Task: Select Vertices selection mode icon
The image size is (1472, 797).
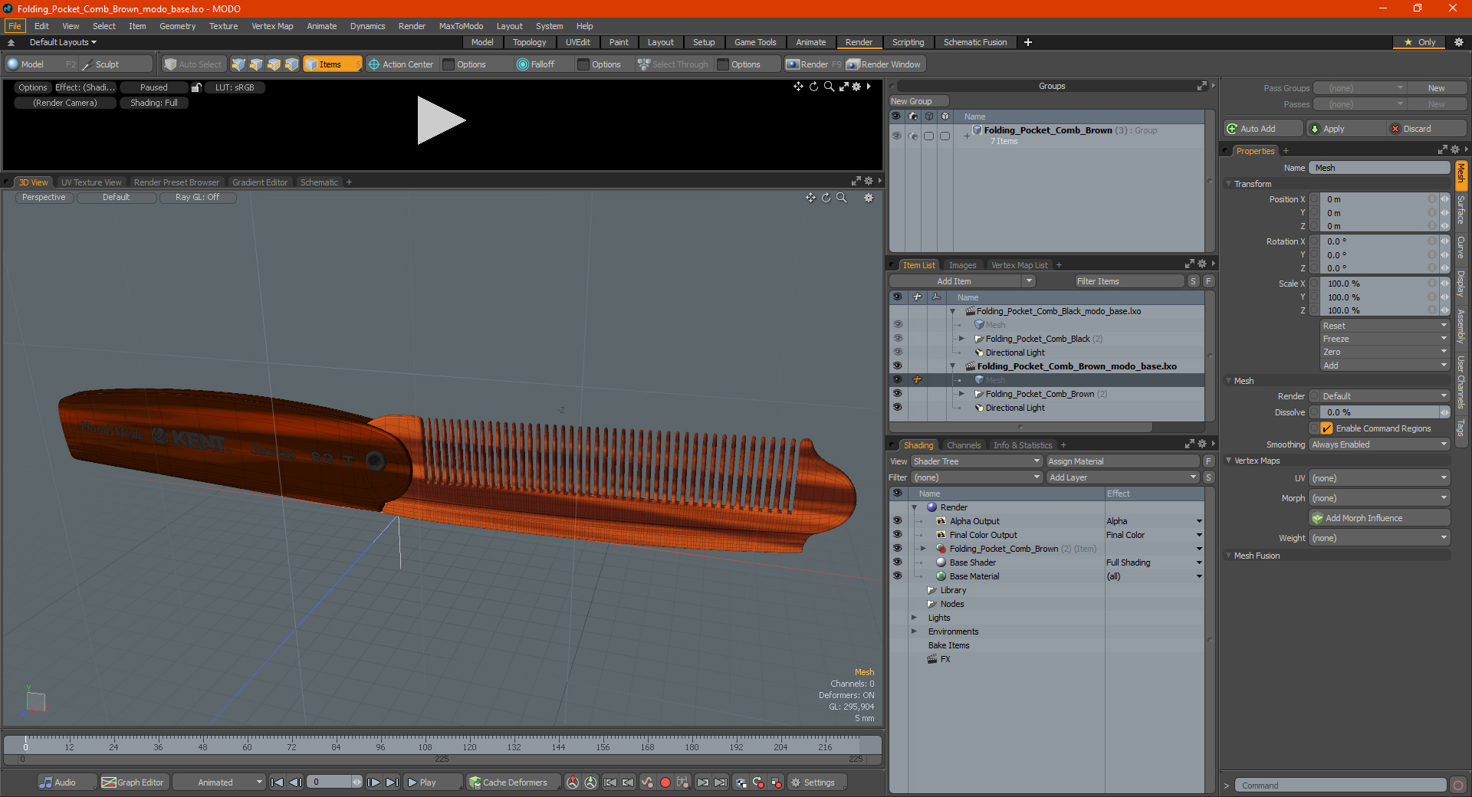Action: click(238, 64)
